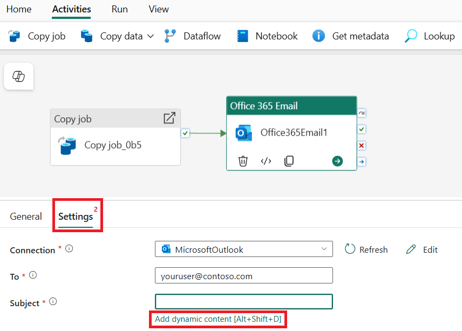Duplicate the Office365Email1 activity
Viewport: 462px width, 331px height.
pos(289,161)
